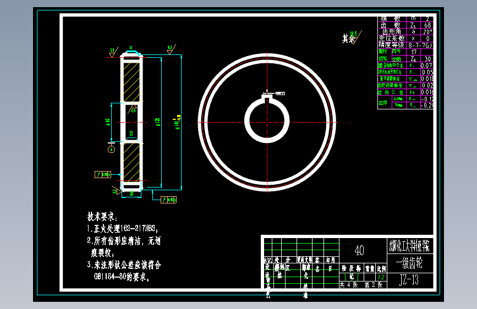Click the '齿厚' row label
Screen dimensions: 477x309
pyautogui.click(x=383, y=102)
